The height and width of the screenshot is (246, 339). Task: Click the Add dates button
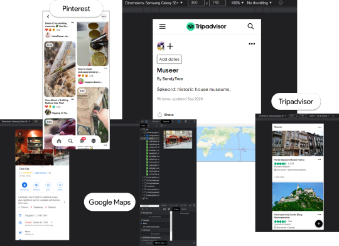coord(169,59)
